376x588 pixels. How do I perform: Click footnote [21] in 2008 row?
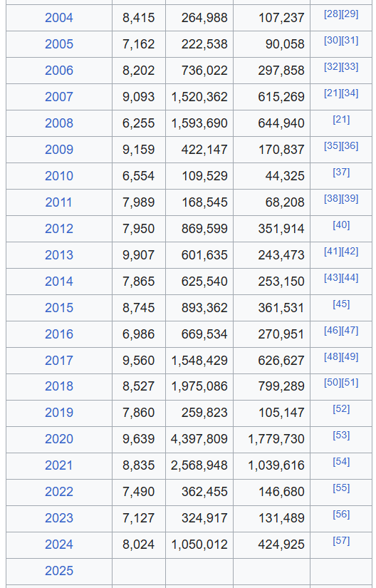(341, 120)
